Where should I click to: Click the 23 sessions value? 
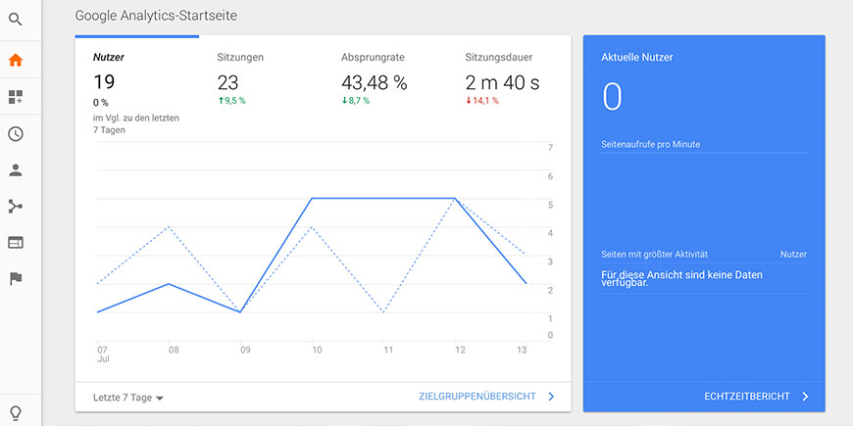coord(227,82)
